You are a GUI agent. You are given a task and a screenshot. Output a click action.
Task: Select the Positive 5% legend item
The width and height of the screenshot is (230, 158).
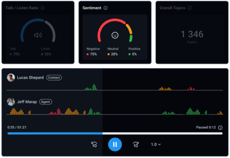pyautogui.click(x=134, y=52)
